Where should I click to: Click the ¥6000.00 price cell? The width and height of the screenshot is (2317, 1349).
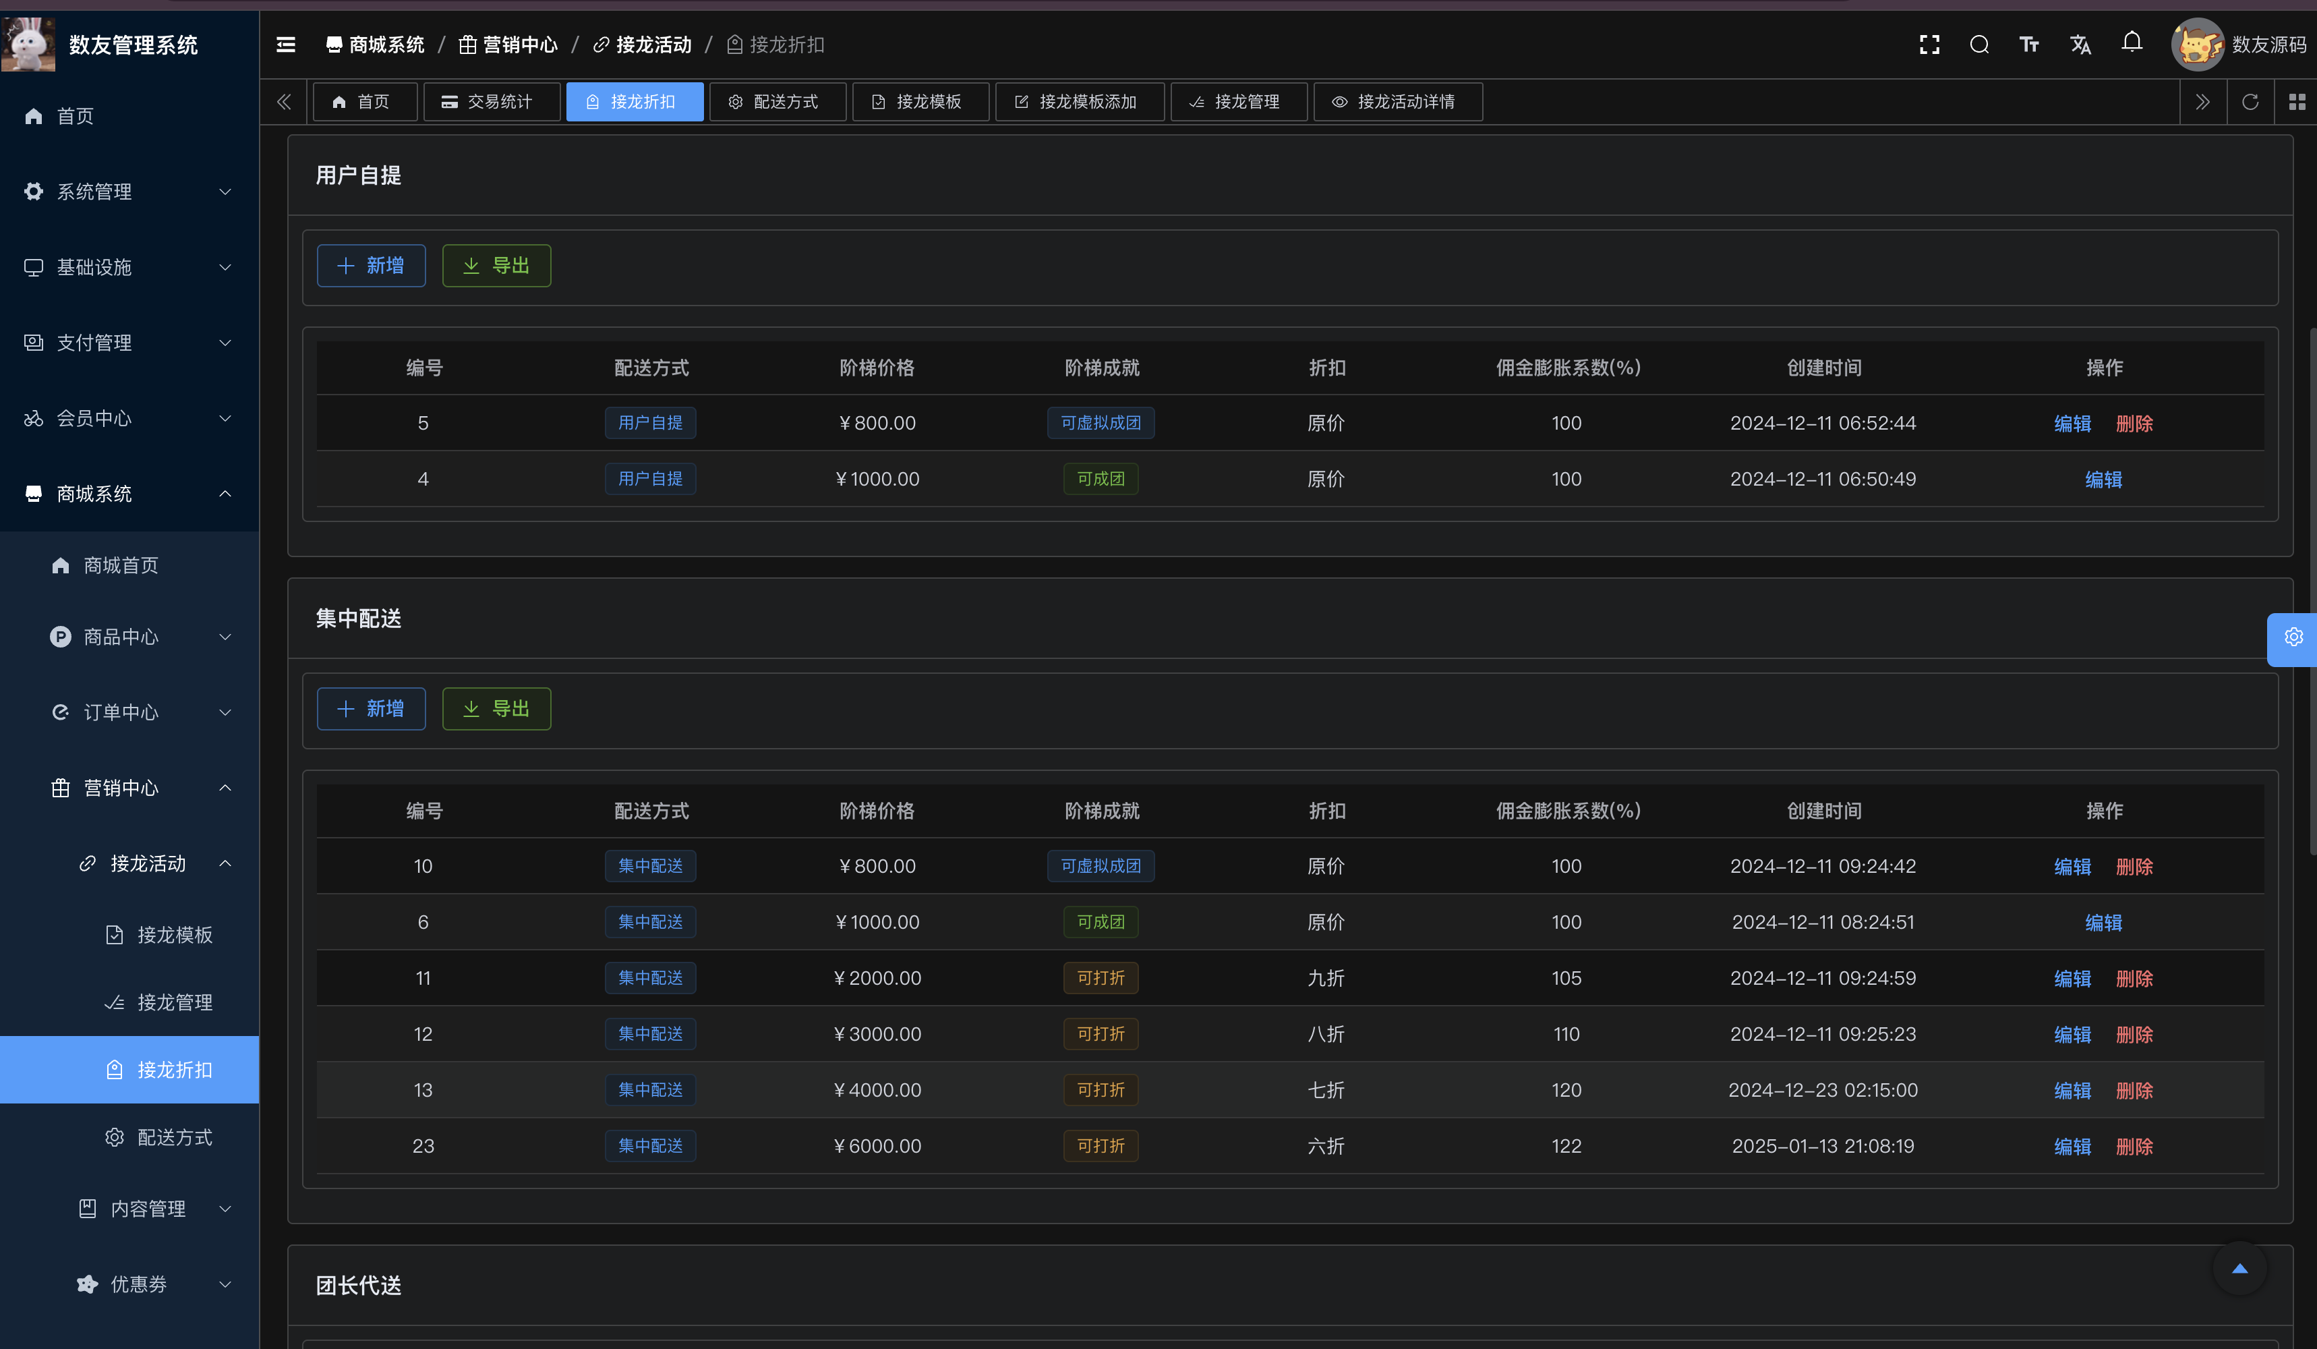(x=877, y=1146)
